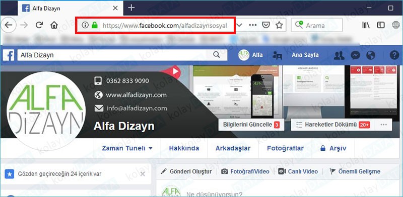This screenshot has height=197, width=403.
Task: Open the three-dot more options on cover
Action: point(384,125)
